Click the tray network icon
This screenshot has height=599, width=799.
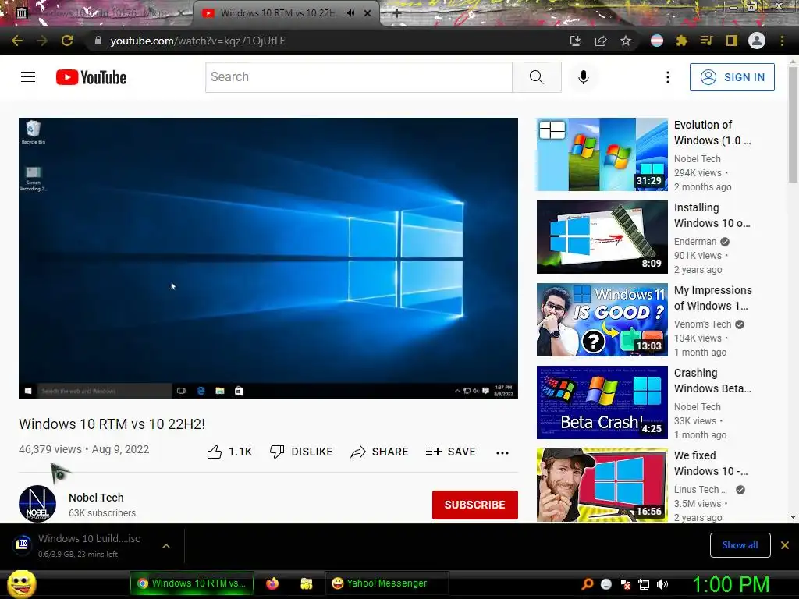[644, 584]
